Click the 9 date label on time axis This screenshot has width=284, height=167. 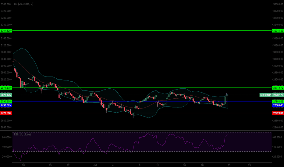coord(140,165)
